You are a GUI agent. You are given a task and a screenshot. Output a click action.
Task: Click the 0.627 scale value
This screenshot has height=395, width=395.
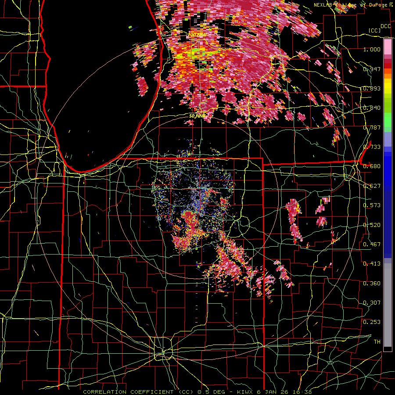point(372,186)
